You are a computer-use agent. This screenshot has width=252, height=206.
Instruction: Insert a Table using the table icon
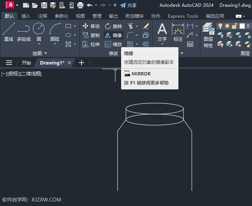point(190,44)
